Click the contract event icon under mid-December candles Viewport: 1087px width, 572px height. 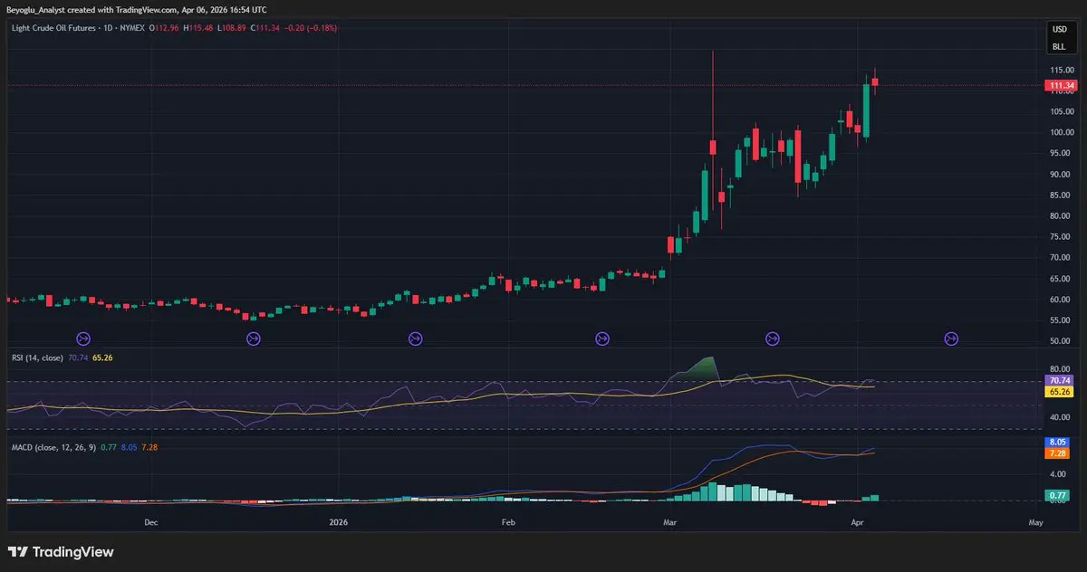pyautogui.click(x=254, y=338)
